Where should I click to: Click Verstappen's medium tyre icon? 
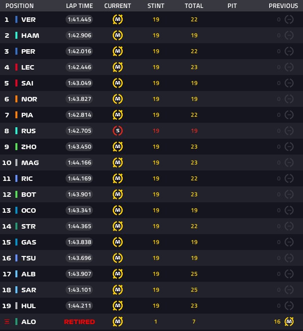click(118, 19)
